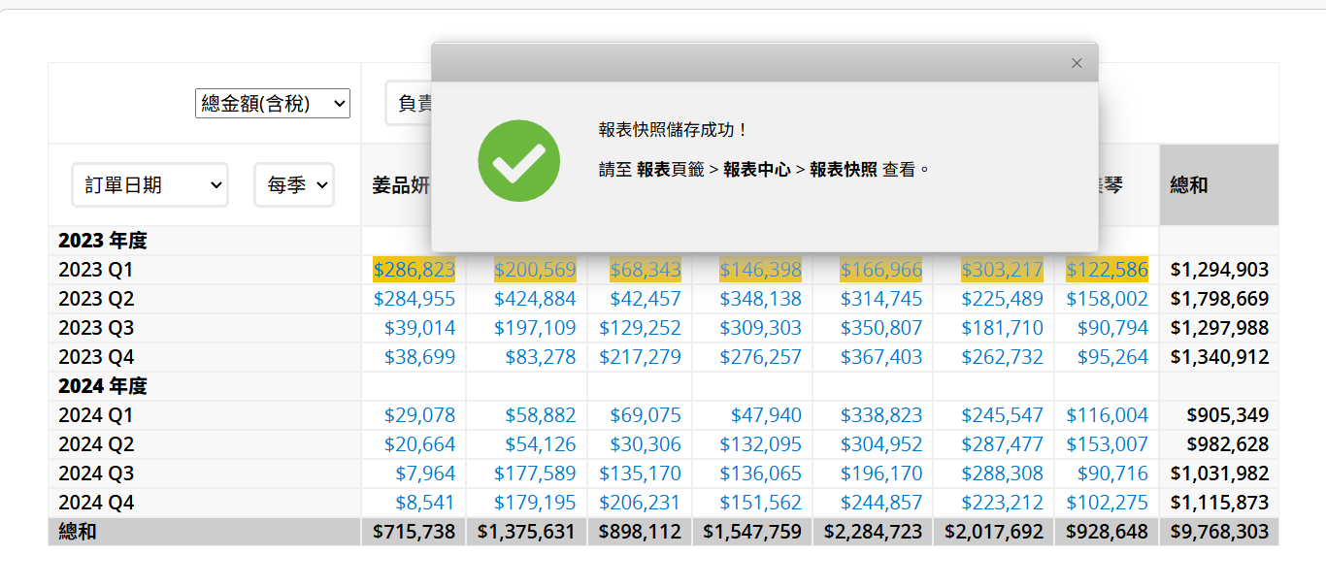Open the partially hidden 負責 dropdown
The image size is (1326, 588).
(x=410, y=103)
